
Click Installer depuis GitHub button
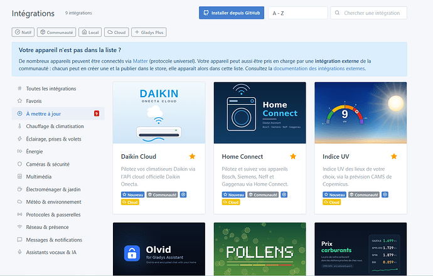tap(232, 13)
